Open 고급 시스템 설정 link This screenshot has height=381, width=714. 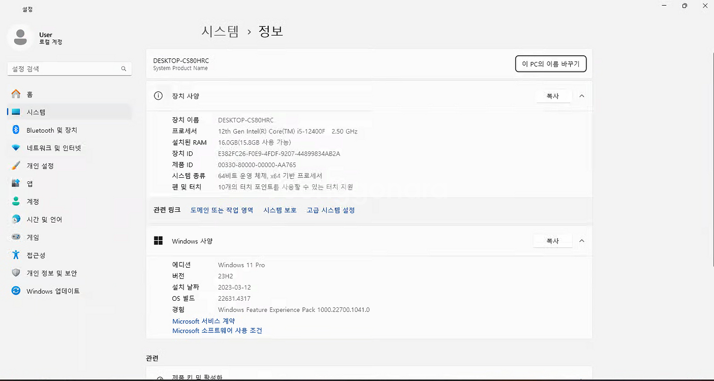(x=330, y=210)
